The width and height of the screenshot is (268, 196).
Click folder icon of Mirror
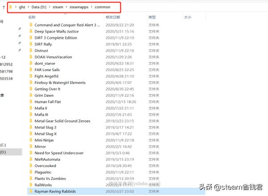31,146
